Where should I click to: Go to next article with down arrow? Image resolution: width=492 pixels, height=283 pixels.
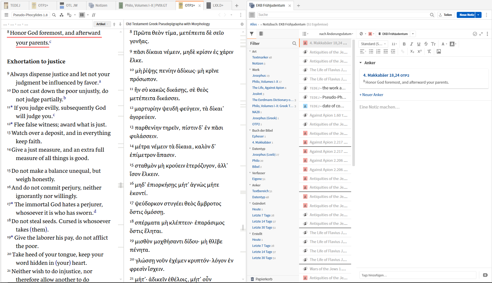120,24
